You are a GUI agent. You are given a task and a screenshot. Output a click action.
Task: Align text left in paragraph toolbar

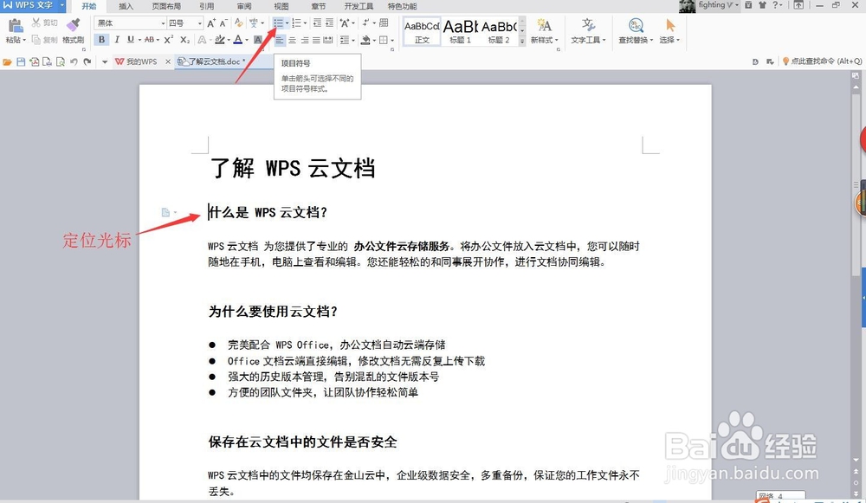pyautogui.click(x=280, y=40)
